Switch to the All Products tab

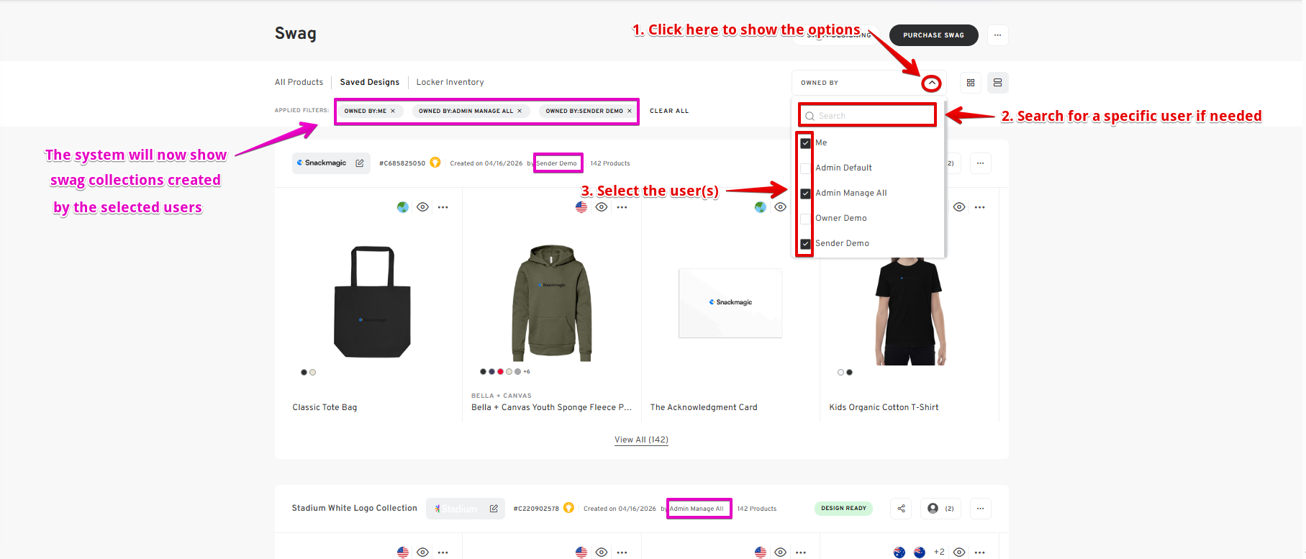click(299, 82)
